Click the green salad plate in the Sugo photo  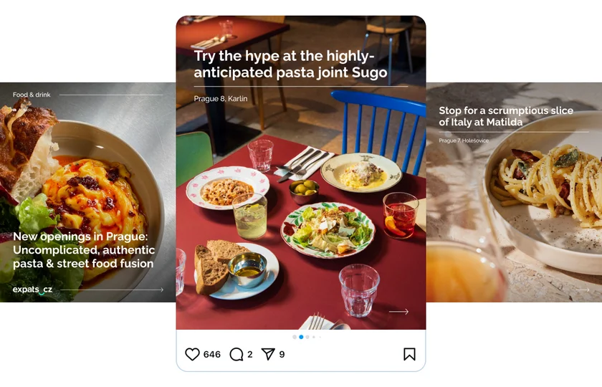point(328,229)
